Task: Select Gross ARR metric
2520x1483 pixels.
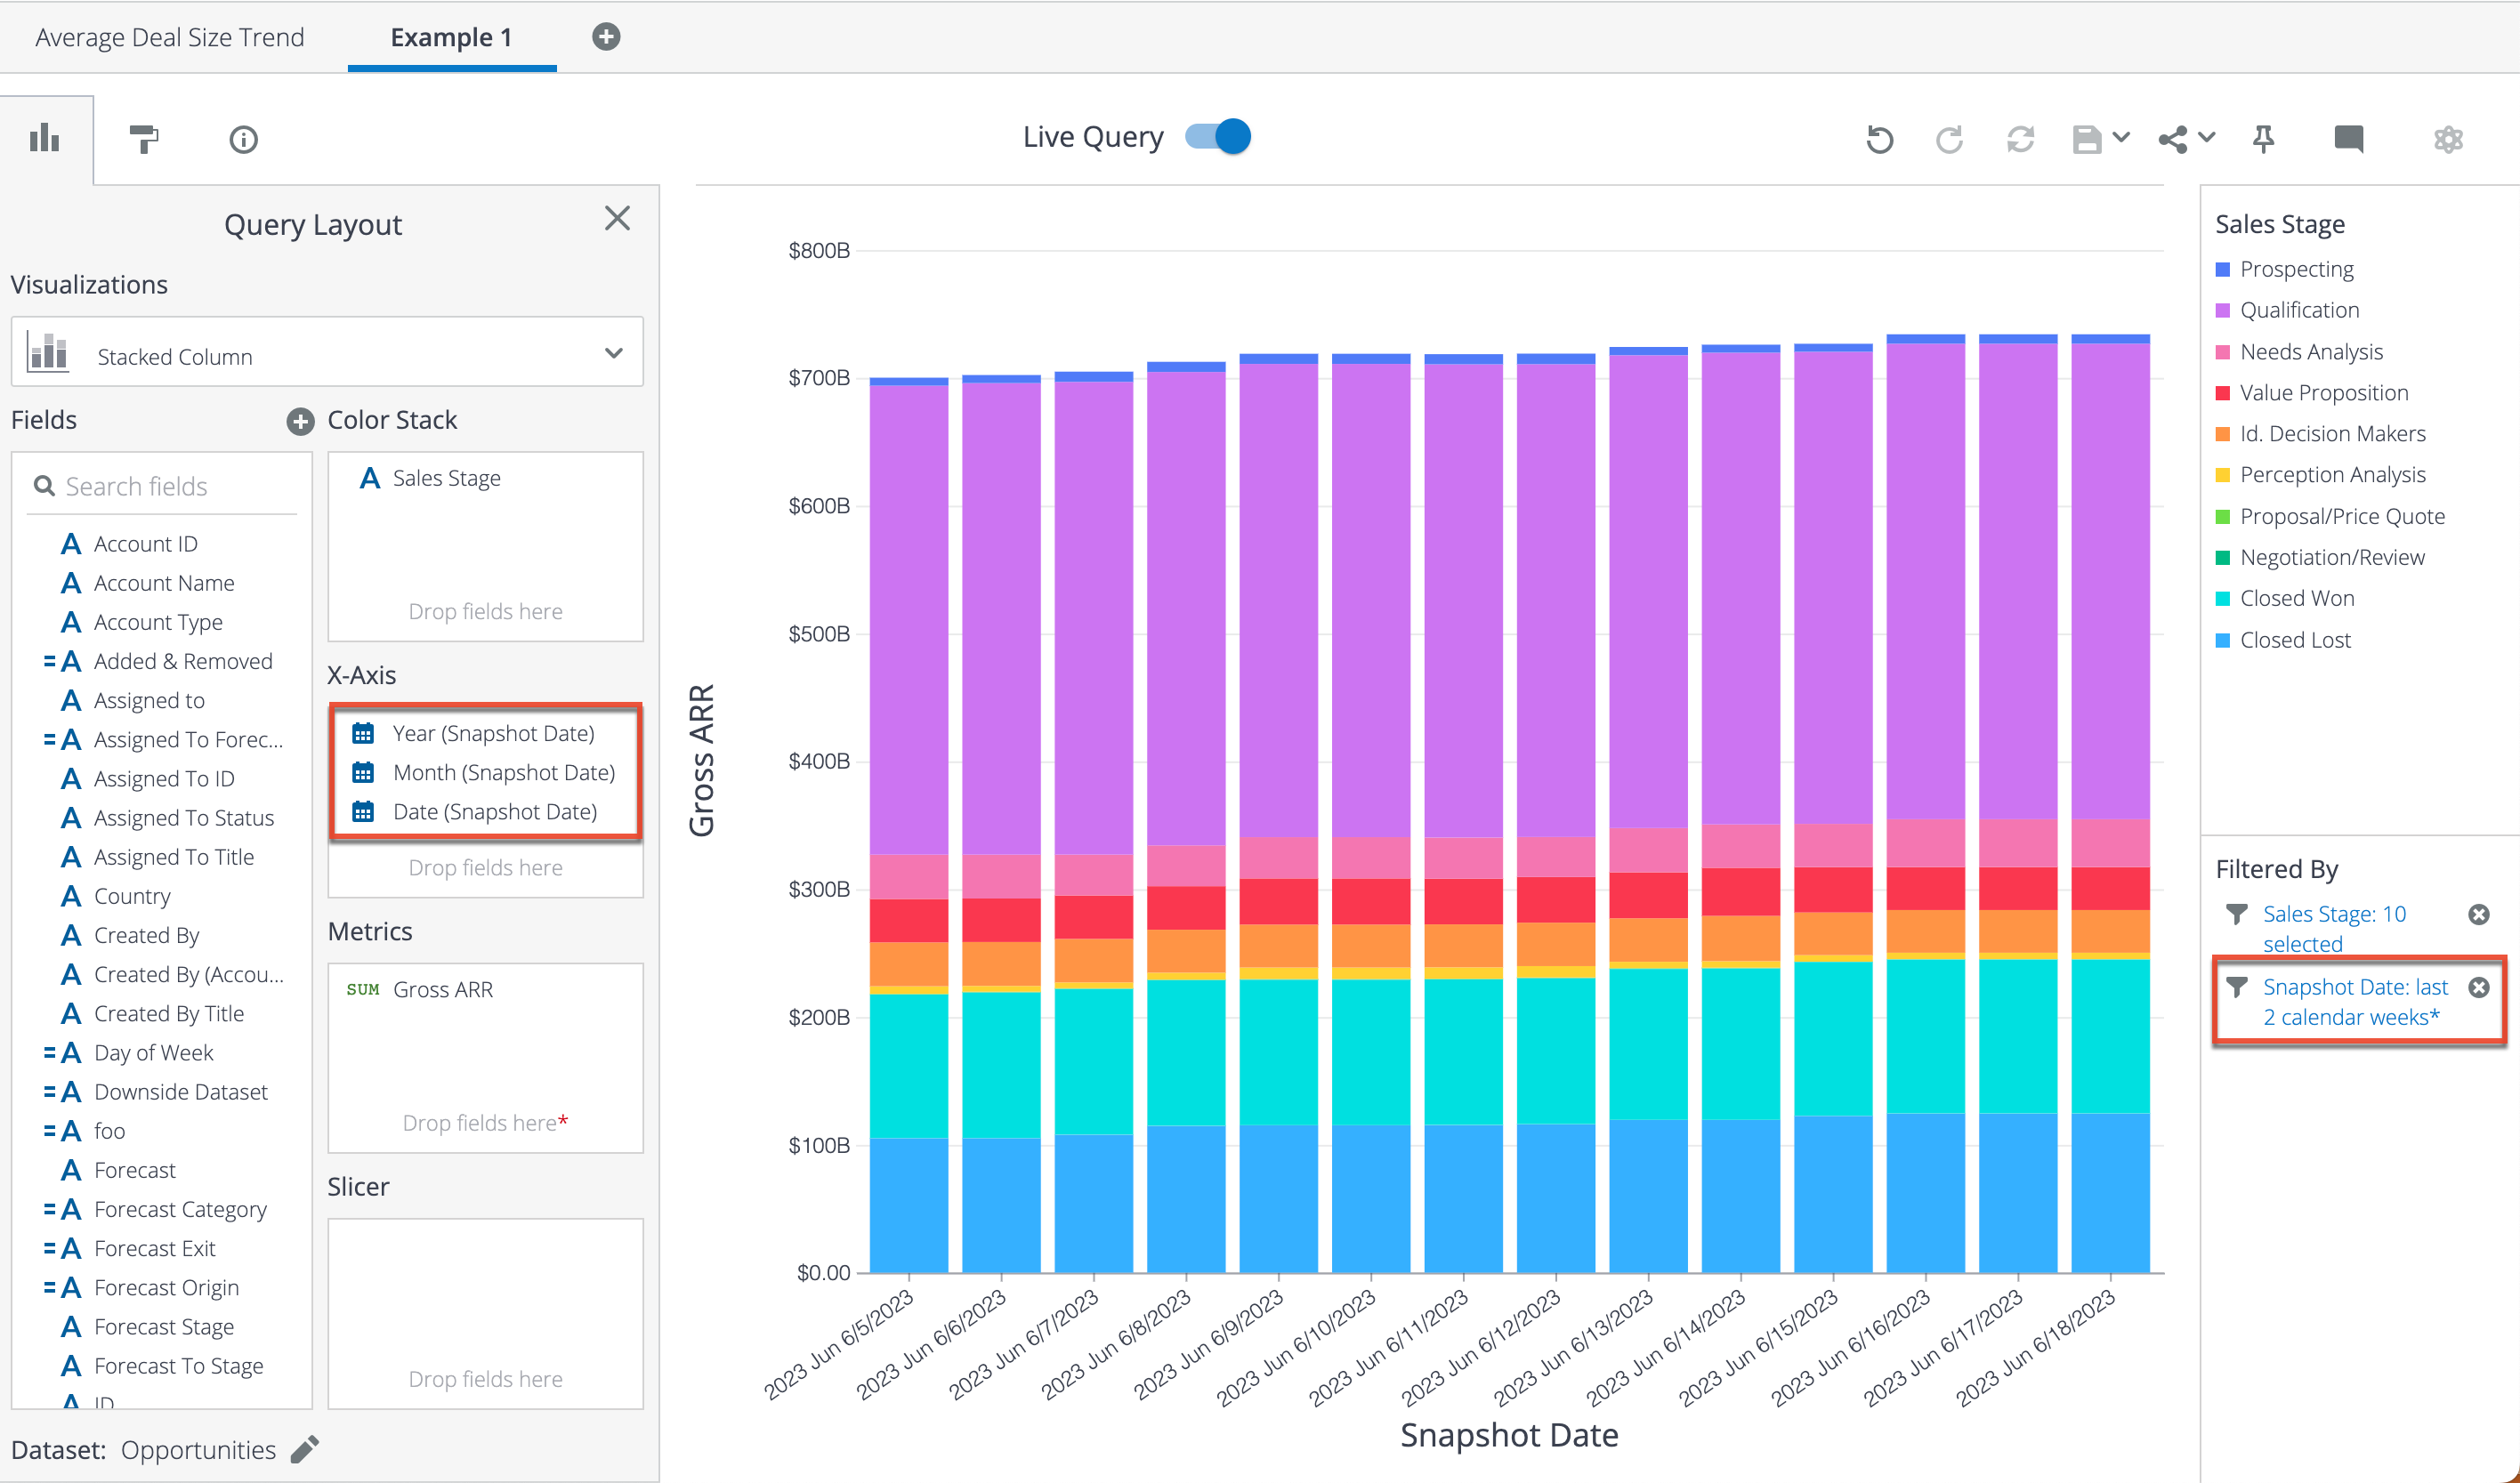Action: point(442,989)
